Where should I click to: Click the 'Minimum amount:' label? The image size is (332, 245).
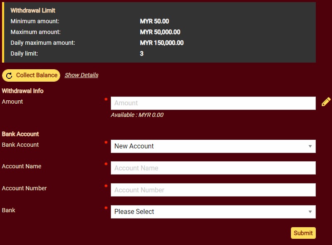coord(35,22)
